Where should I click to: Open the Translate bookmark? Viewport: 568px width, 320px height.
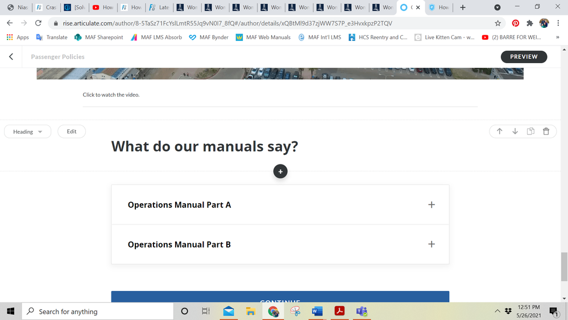pos(52,37)
